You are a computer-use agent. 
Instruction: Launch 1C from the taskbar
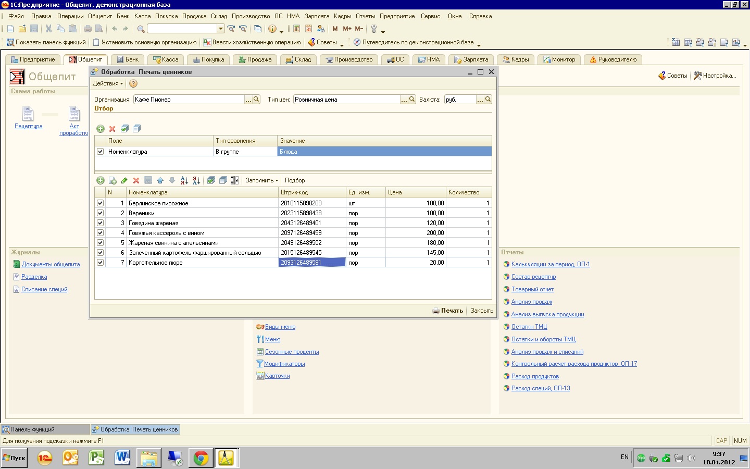45,458
